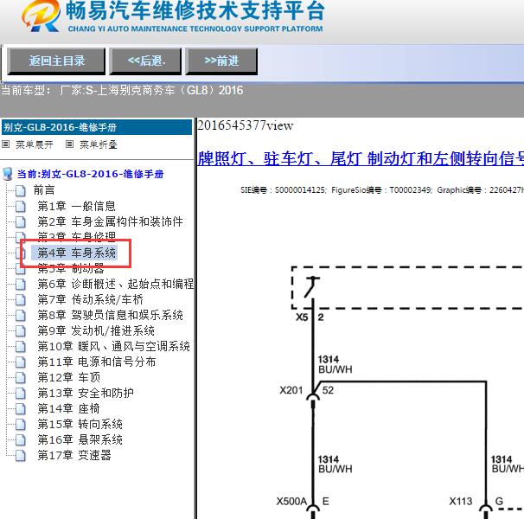Screen dimensions: 524x519
Task: Click the page icon beside 第8章
Action: coord(21,316)
